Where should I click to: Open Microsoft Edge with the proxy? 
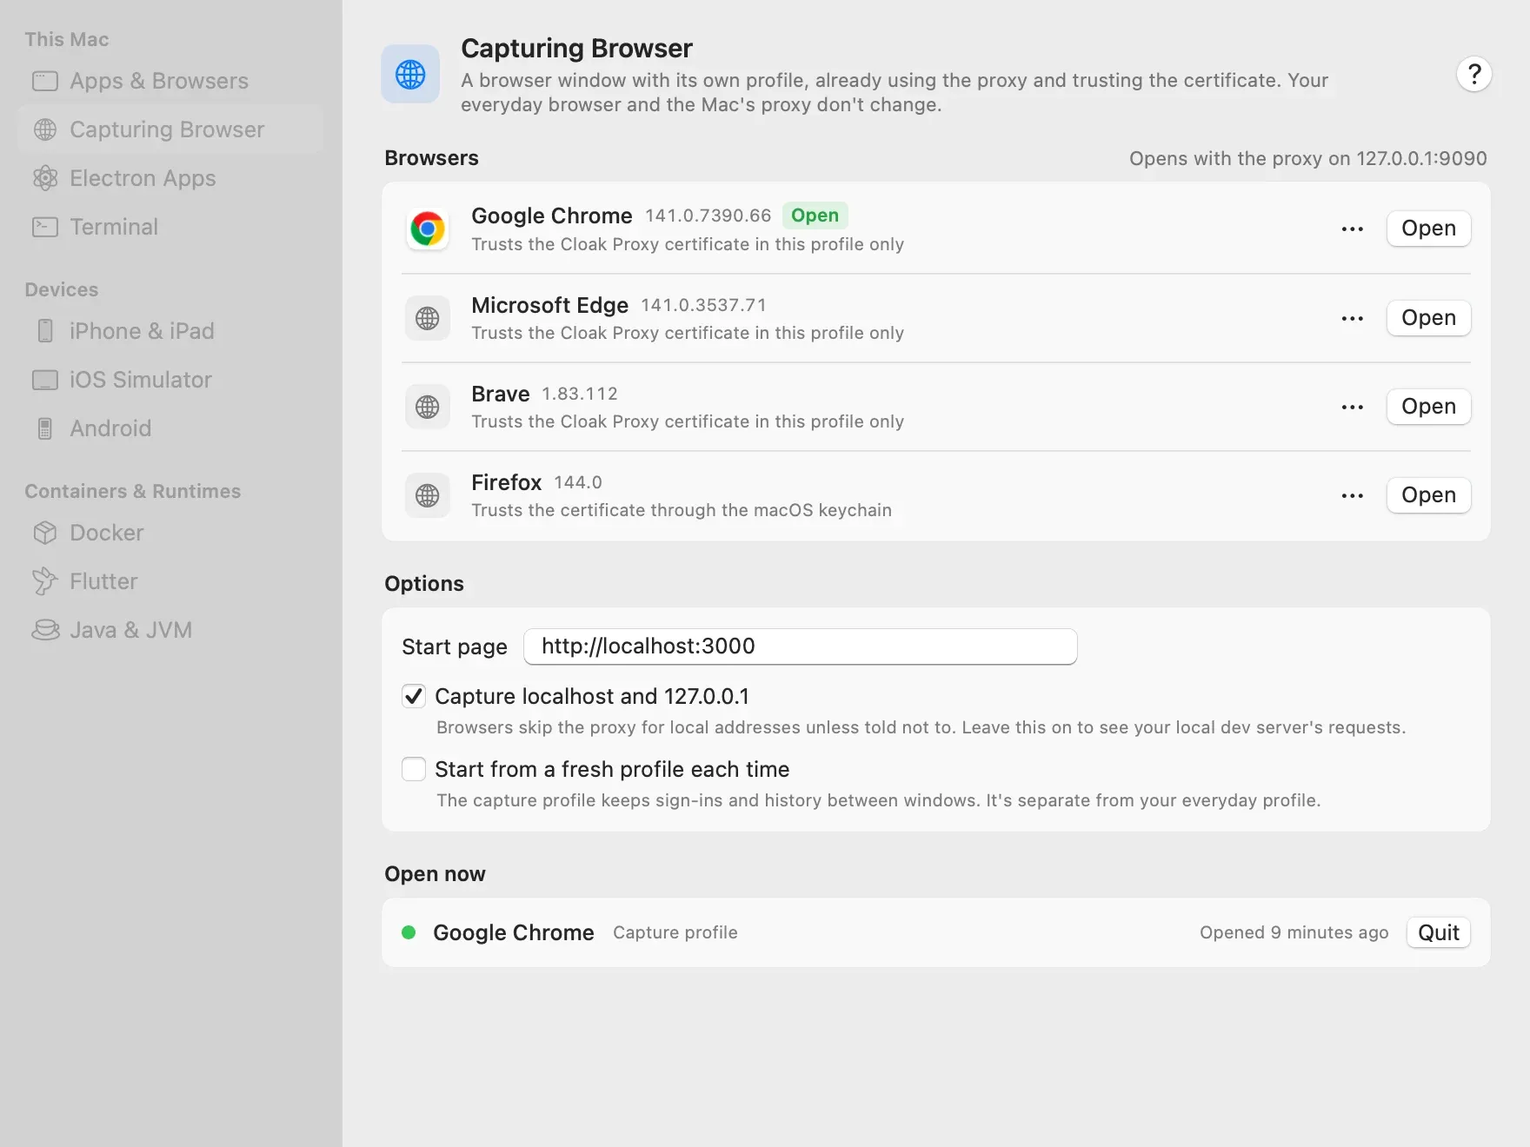[1428, 318]
